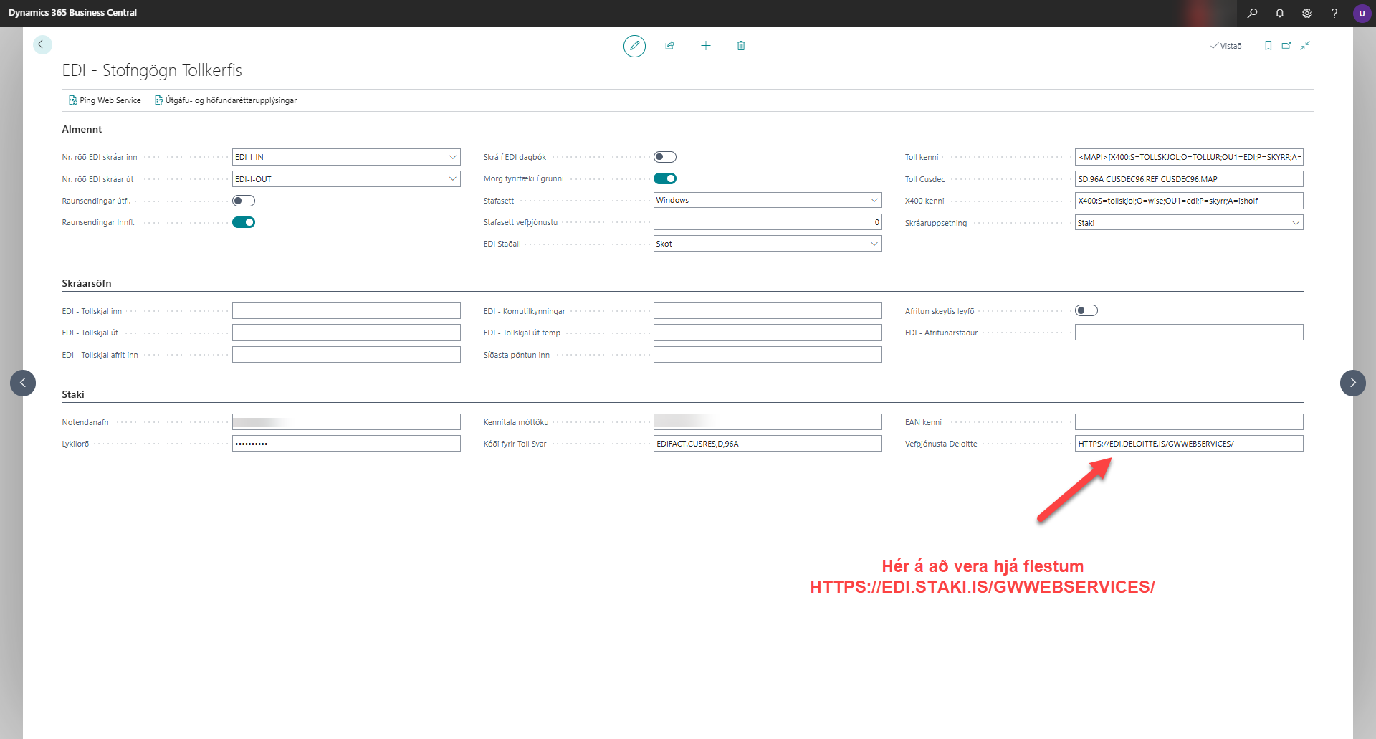Image resolution: width=1376 pixels, height=739 pixels.
Task: Expand Skráaruppsetning dropdown
Action: coord(1295,223)
